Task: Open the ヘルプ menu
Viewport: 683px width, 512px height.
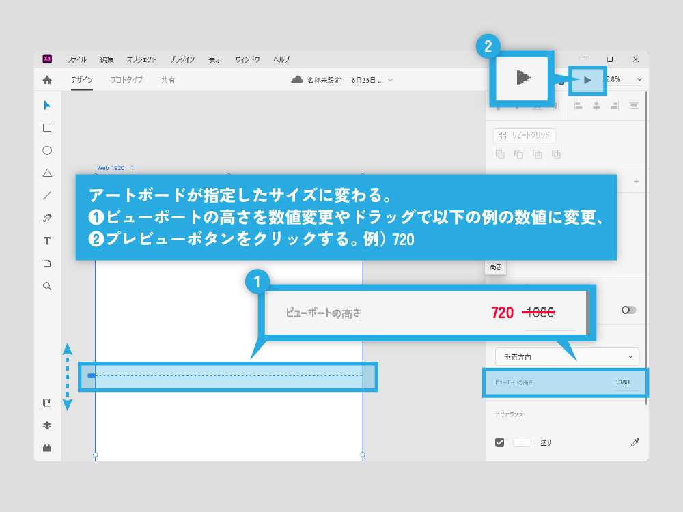Action: coord(281,59)
